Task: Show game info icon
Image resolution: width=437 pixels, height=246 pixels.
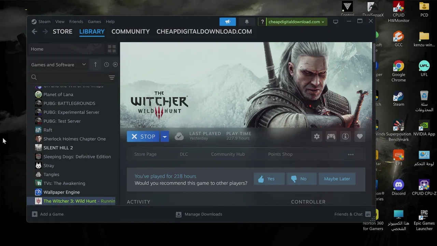Action: click(x=345, y=137)
